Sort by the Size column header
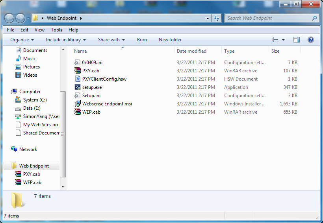This screenshot has width=323, height=223. pyautogui.click(x=285, y=51)
